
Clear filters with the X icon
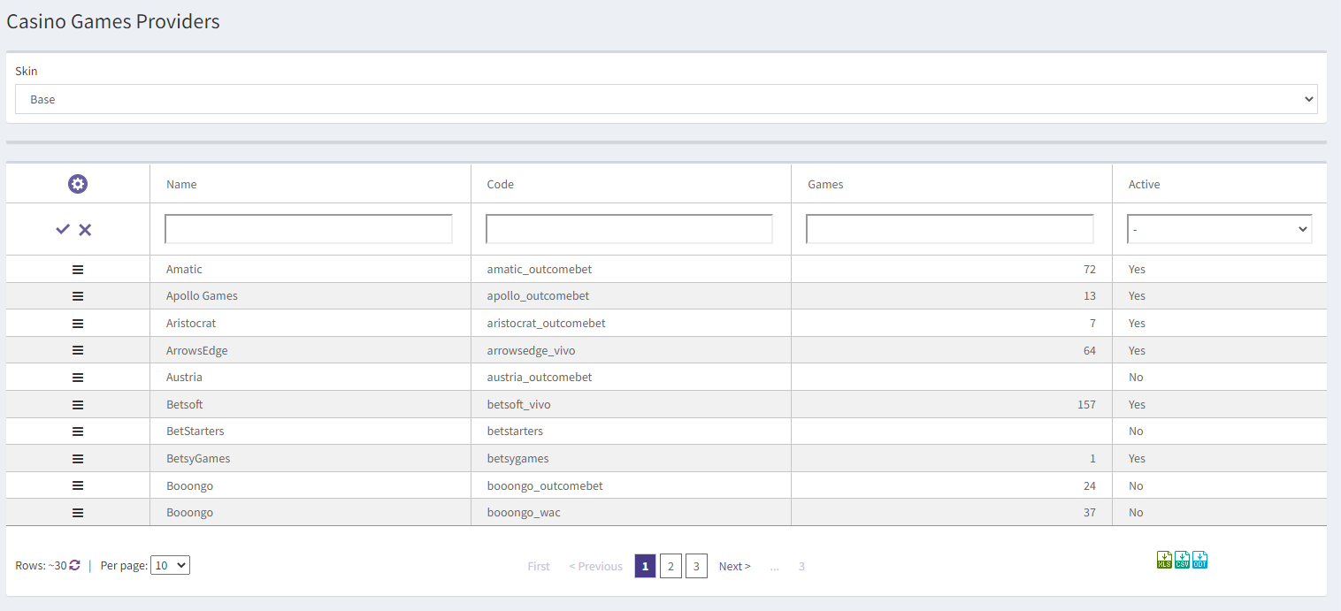coord(85,230)
